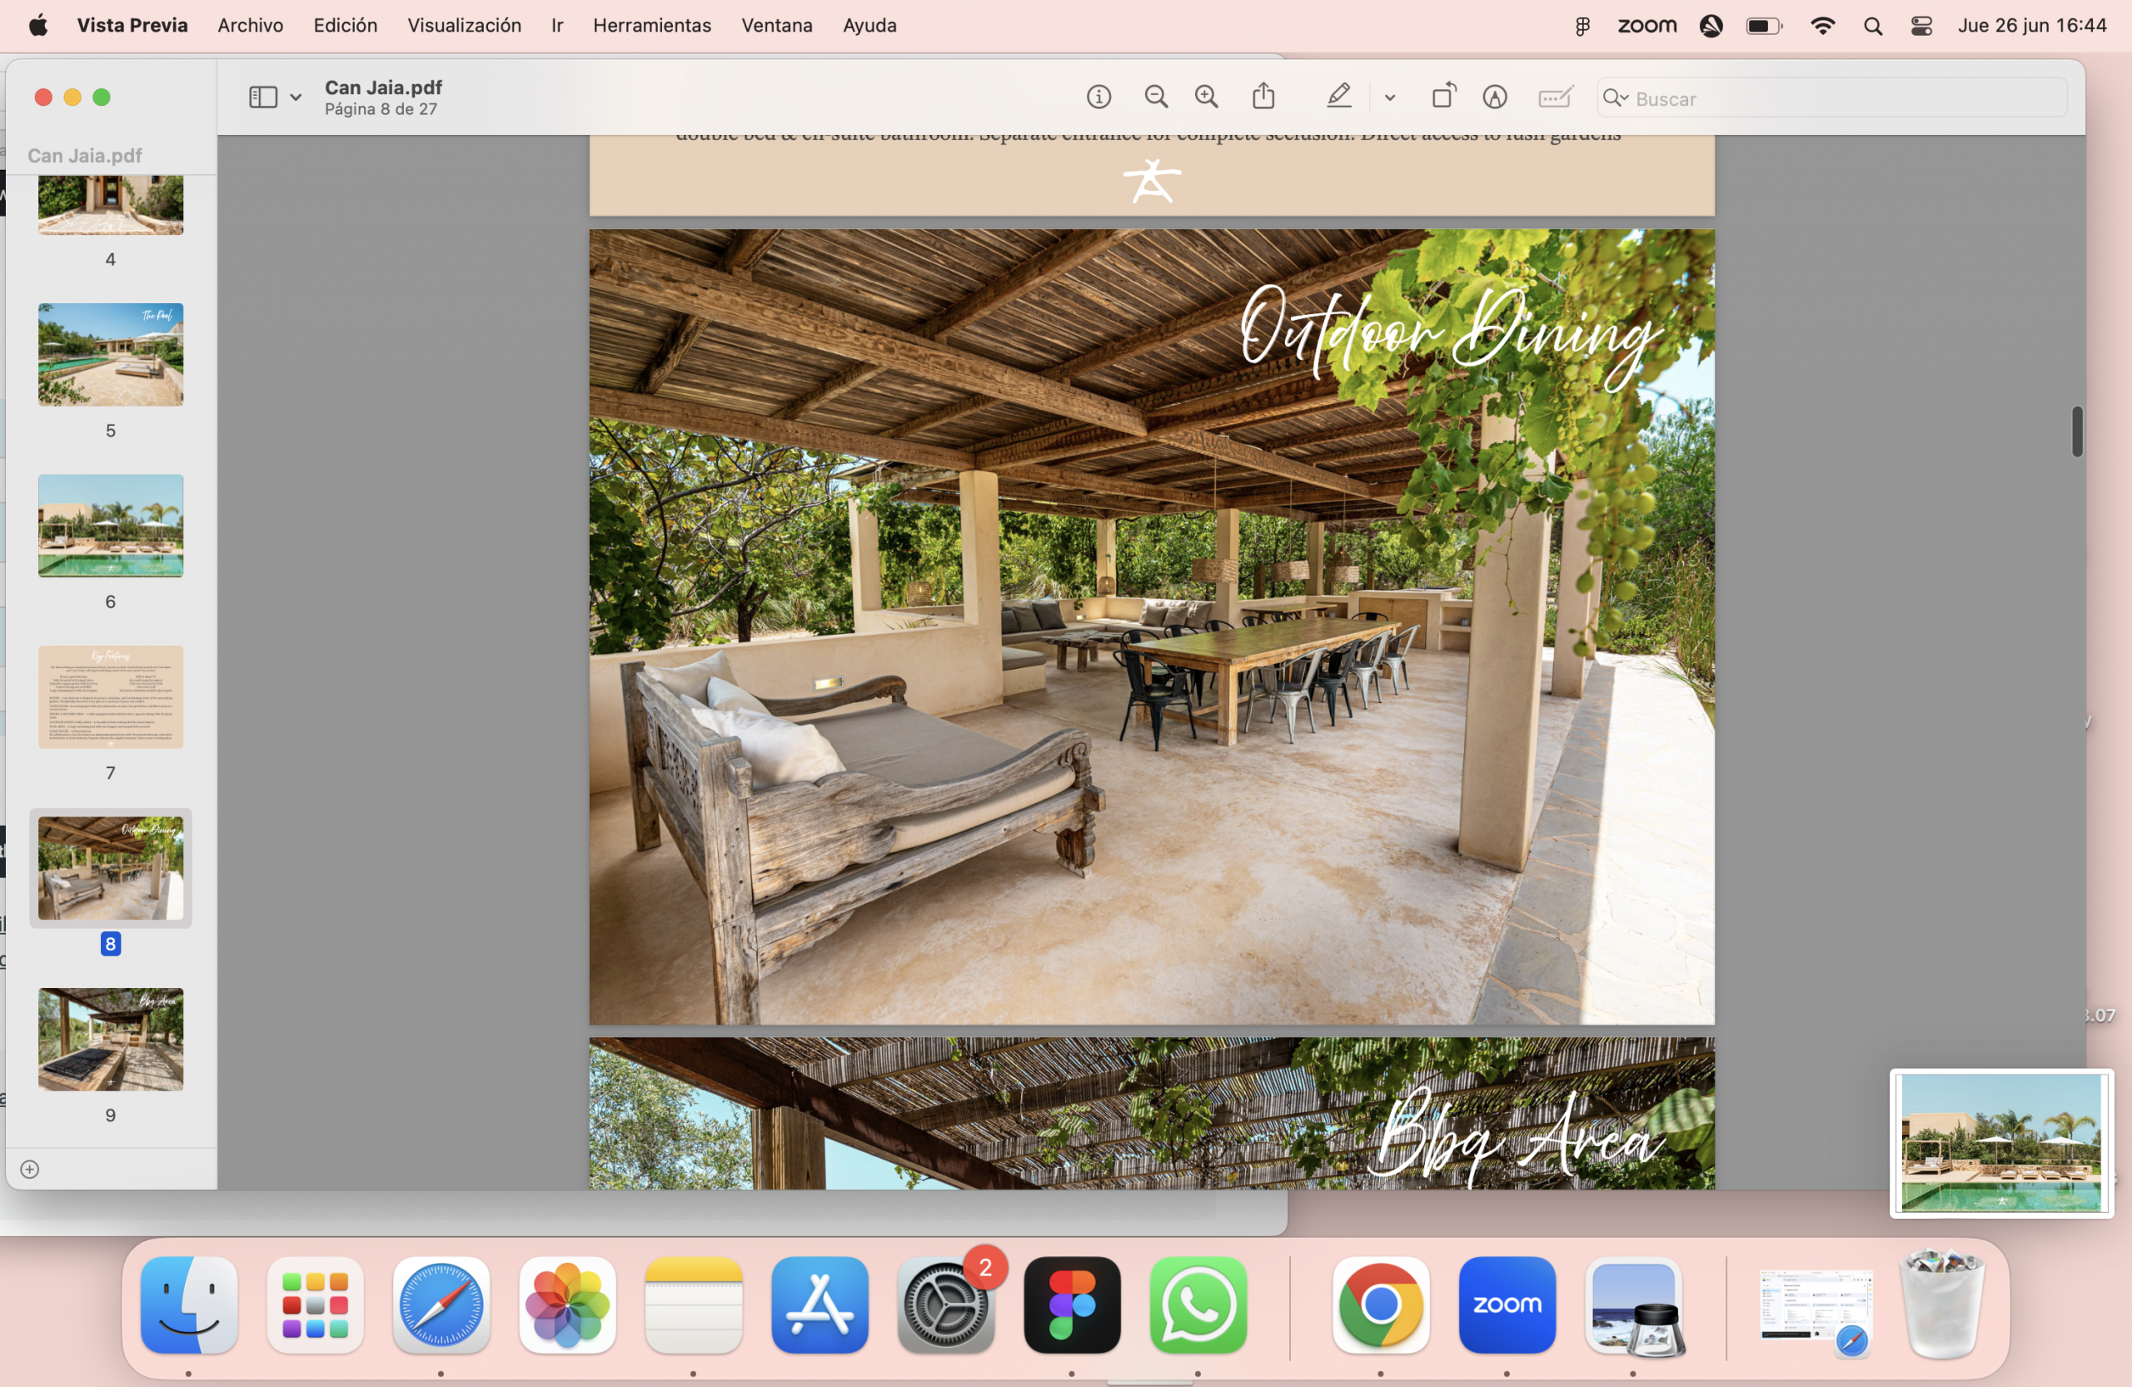
Task: Click the Can Jaia.pdf sidebar header
Action: [85, 156]
